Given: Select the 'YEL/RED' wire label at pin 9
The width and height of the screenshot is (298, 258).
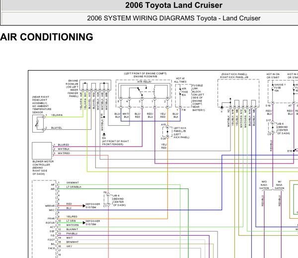Looking at the screenshot, I should (72, 217).
